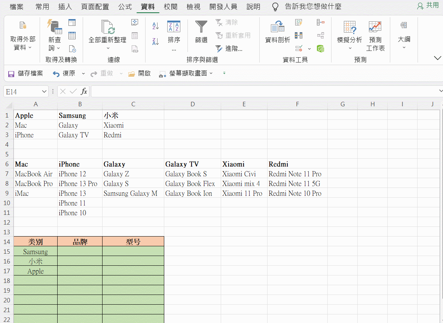Click the Data Validation icon
Viewport: 443px width, 323px height.
tap(299, 49)
